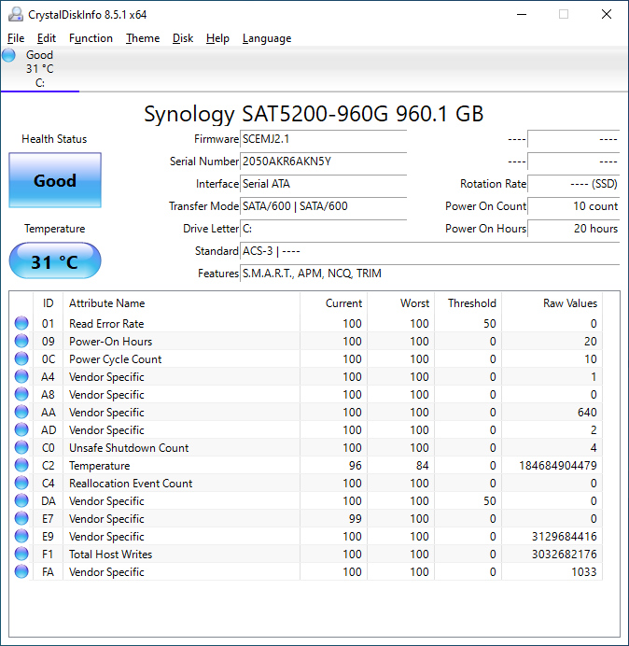Click the status orb next to Temperature attribute
The width and height of the screenshot is (629, 646).
tap(21, 466)
